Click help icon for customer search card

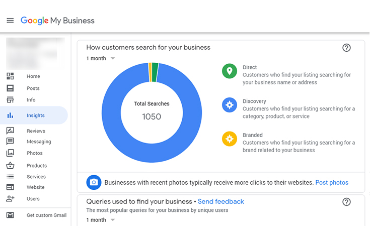pyautogui.click(x=346, y=48)
